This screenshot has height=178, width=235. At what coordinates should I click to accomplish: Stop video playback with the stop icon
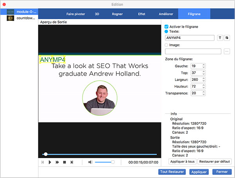64,162
